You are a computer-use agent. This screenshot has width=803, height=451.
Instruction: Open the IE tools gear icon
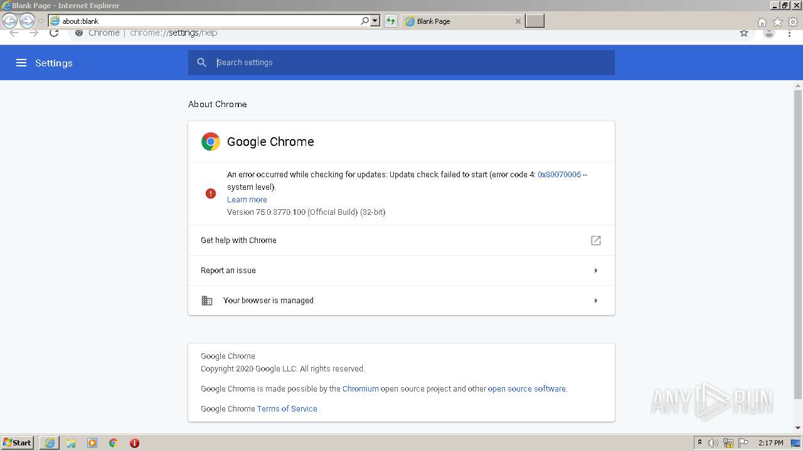coord(794,22)
